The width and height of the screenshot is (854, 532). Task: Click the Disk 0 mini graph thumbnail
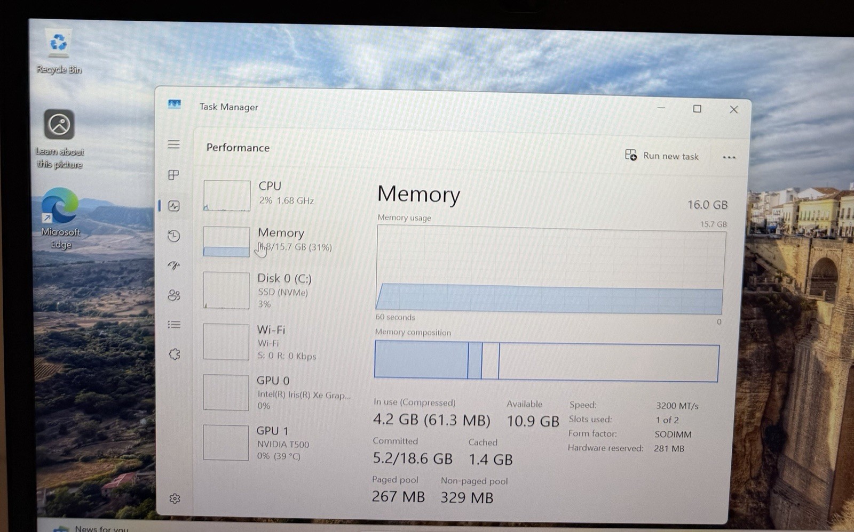pyautogui.click(x=226, y=291)
